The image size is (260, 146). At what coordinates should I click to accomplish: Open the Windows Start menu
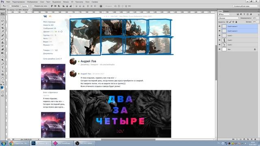coord(3,143)
